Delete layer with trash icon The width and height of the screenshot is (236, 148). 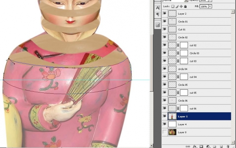tap(228, 146)
